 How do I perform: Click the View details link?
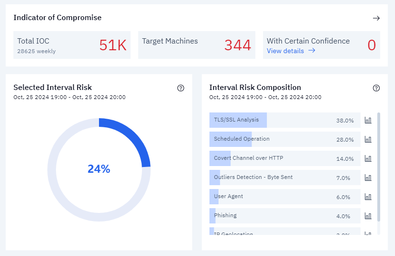pyautogui.click(x=291, y=51)
